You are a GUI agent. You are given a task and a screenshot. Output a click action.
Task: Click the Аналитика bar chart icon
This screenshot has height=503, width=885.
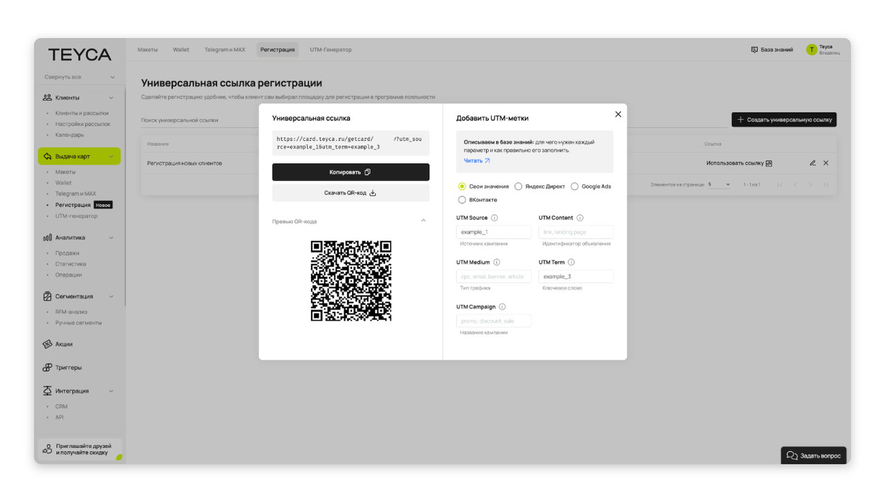[x=47, y=238]
